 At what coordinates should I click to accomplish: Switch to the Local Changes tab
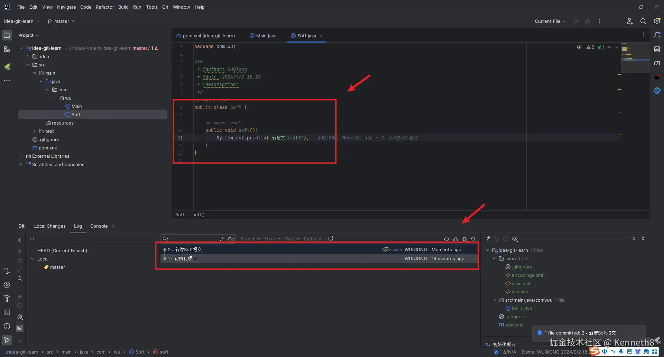pyautogui.click(x=50, y=226)
